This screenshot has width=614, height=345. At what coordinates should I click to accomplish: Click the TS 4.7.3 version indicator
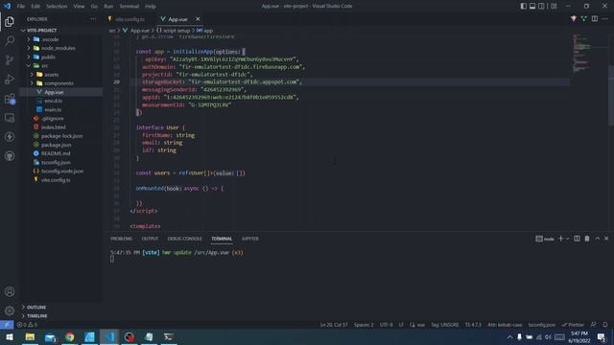tap(473, 325)
